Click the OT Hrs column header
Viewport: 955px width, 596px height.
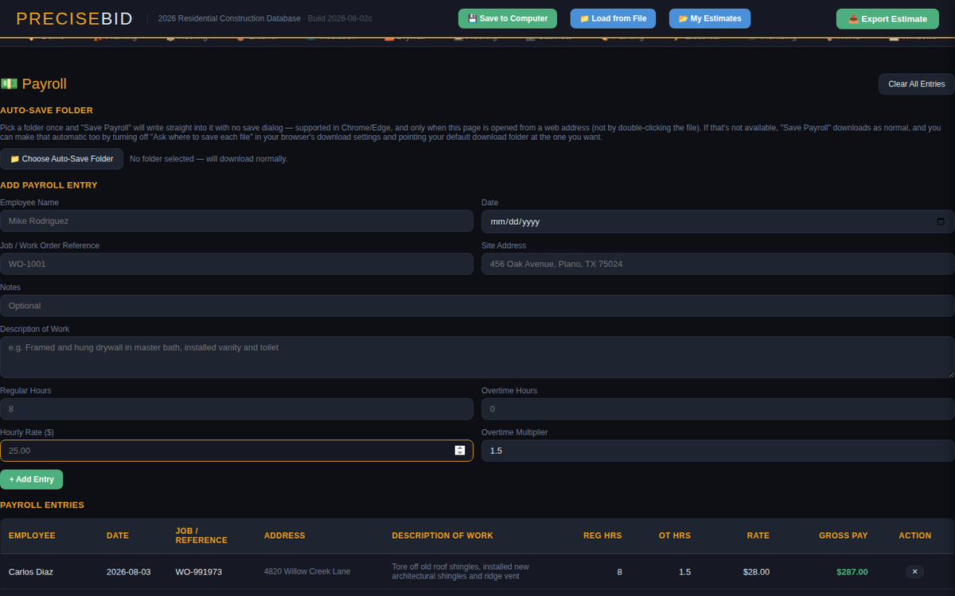675,536
